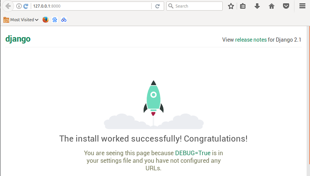Open the blue cloud bookmark icon
Image resolution: width=310 pixels, height=176 pixels.
(x=64, y=20)
